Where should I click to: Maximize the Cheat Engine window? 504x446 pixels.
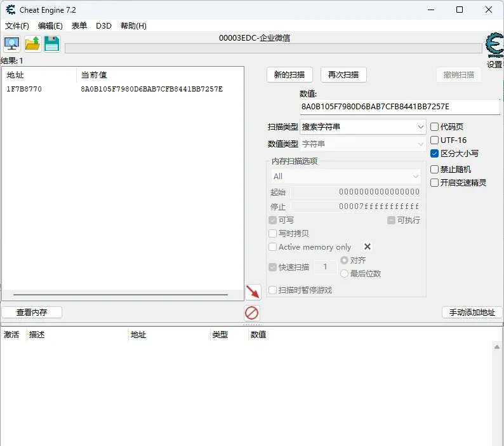coord(460,10)
